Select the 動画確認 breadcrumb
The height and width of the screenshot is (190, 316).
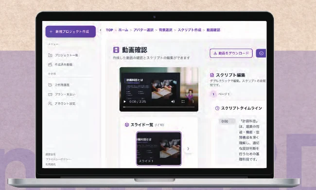[x=213, y=30]
